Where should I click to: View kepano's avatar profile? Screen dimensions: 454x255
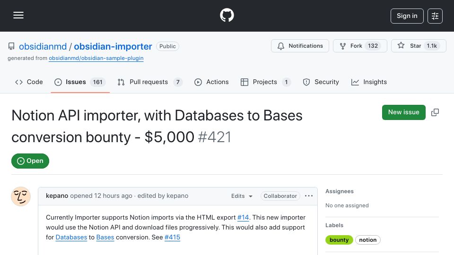[x=21, y=196]
